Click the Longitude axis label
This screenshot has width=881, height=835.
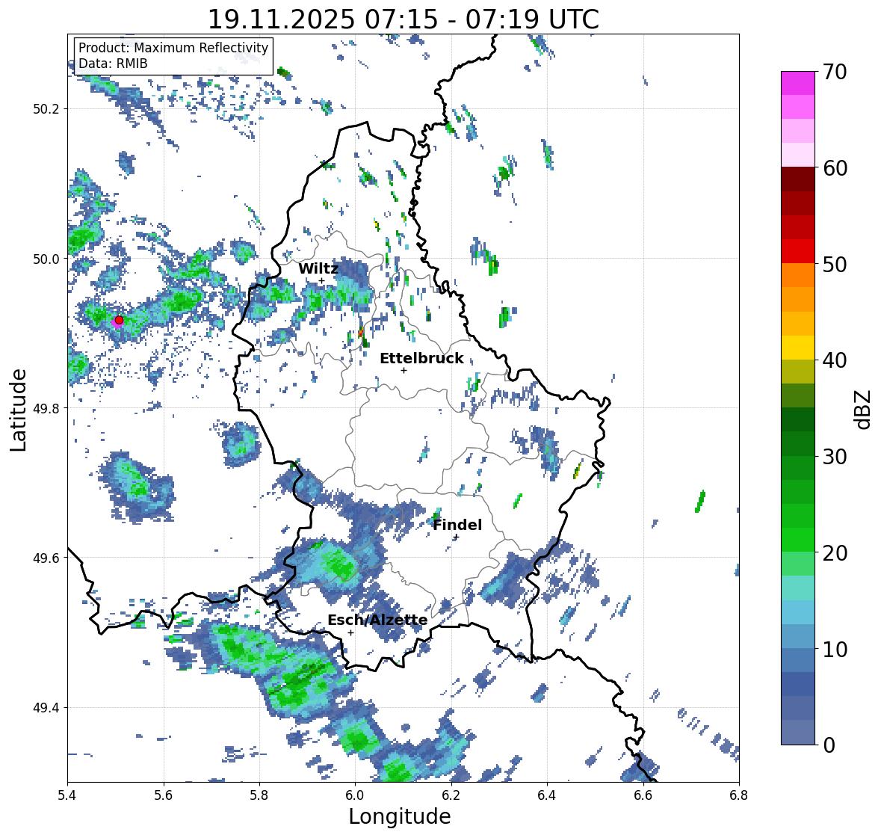tap(400, 816)
